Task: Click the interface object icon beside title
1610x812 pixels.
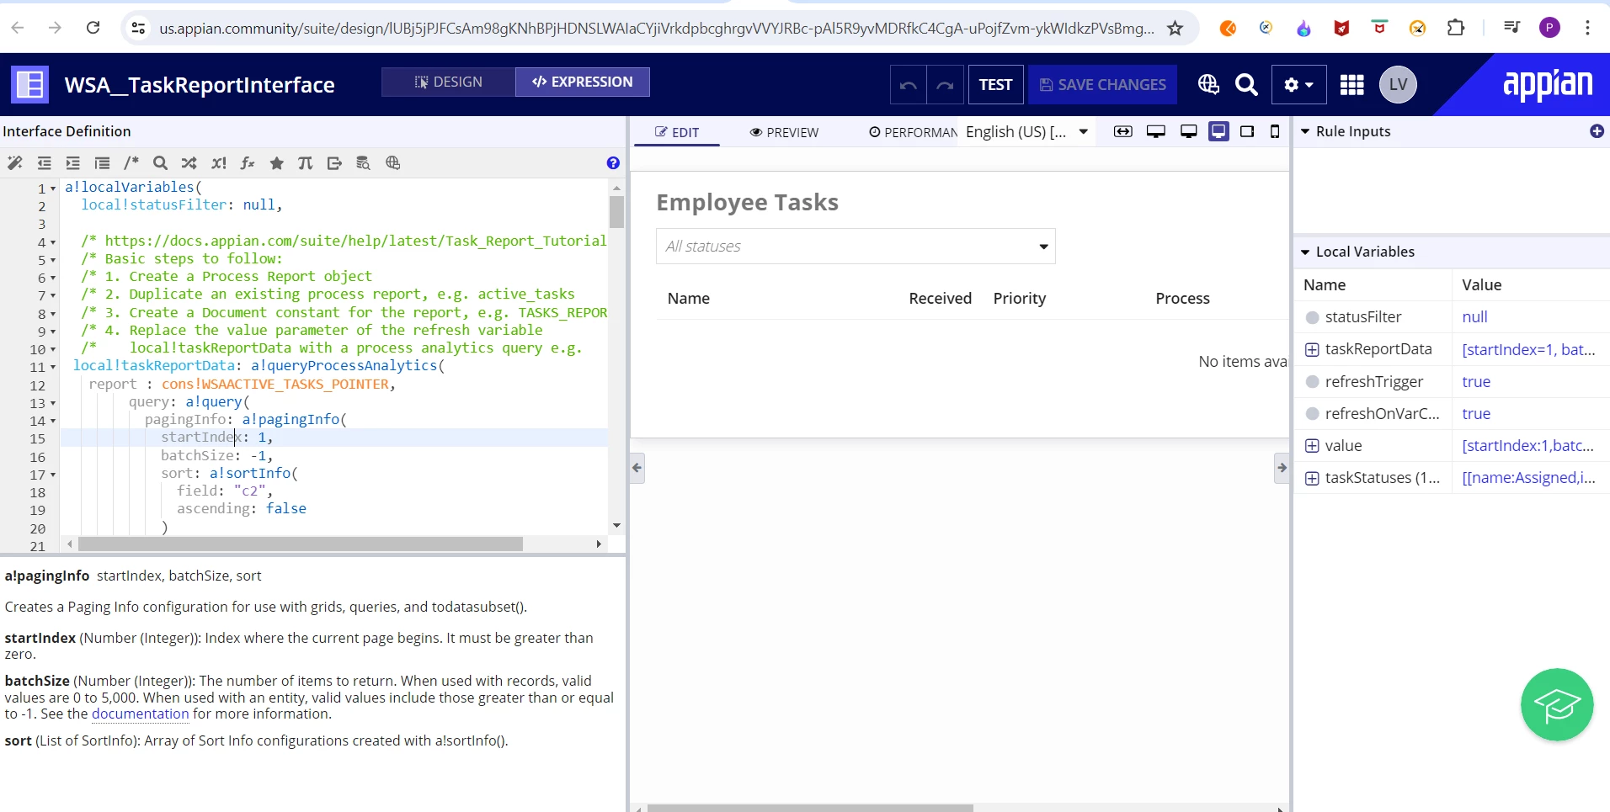Action: click(29, 84)
